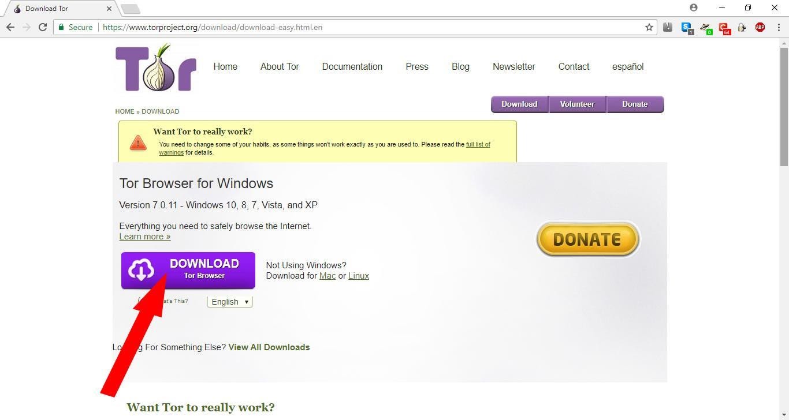Click the Tor onion logo
This screenshot has height=420, width=789.
click(x=156, y=67)
